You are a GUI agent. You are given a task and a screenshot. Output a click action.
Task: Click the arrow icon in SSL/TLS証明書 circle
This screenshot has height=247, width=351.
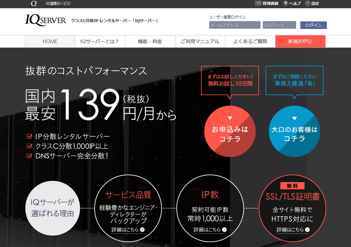click(307, 230)
